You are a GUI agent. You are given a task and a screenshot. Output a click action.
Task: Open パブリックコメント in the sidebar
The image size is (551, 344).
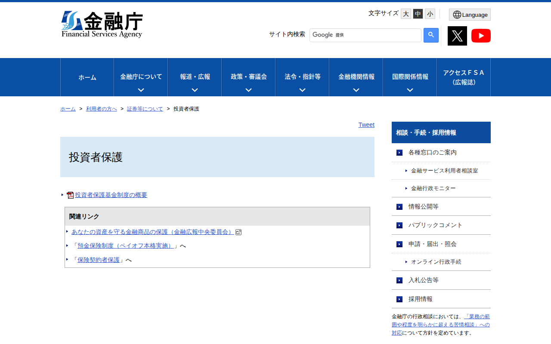tap(436, 225)
